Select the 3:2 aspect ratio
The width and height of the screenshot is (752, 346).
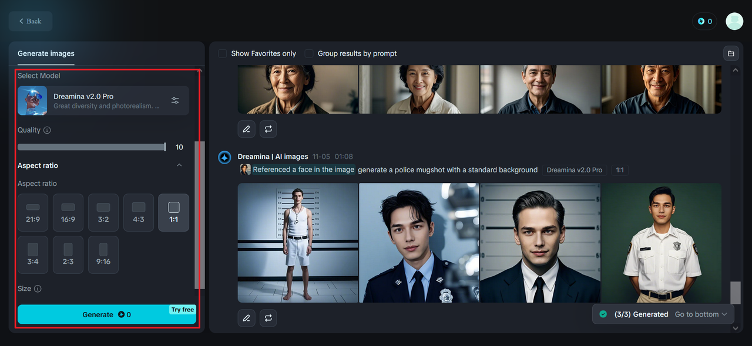pyautogui.click(x=103, y=212)
